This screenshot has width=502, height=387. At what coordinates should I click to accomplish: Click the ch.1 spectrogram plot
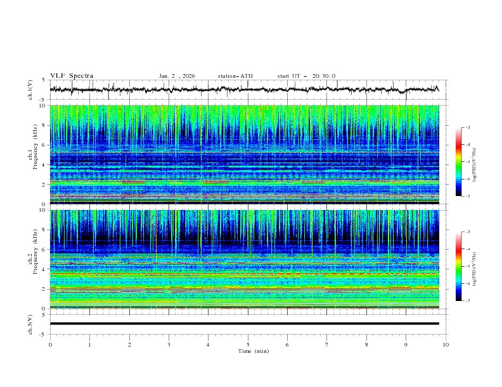click(x=245, y=154)
